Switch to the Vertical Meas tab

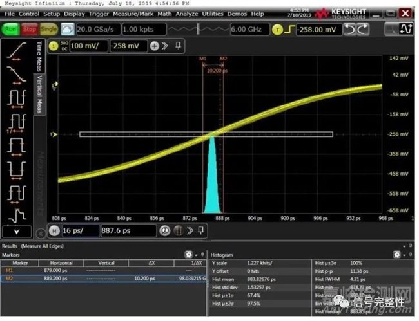39,96
